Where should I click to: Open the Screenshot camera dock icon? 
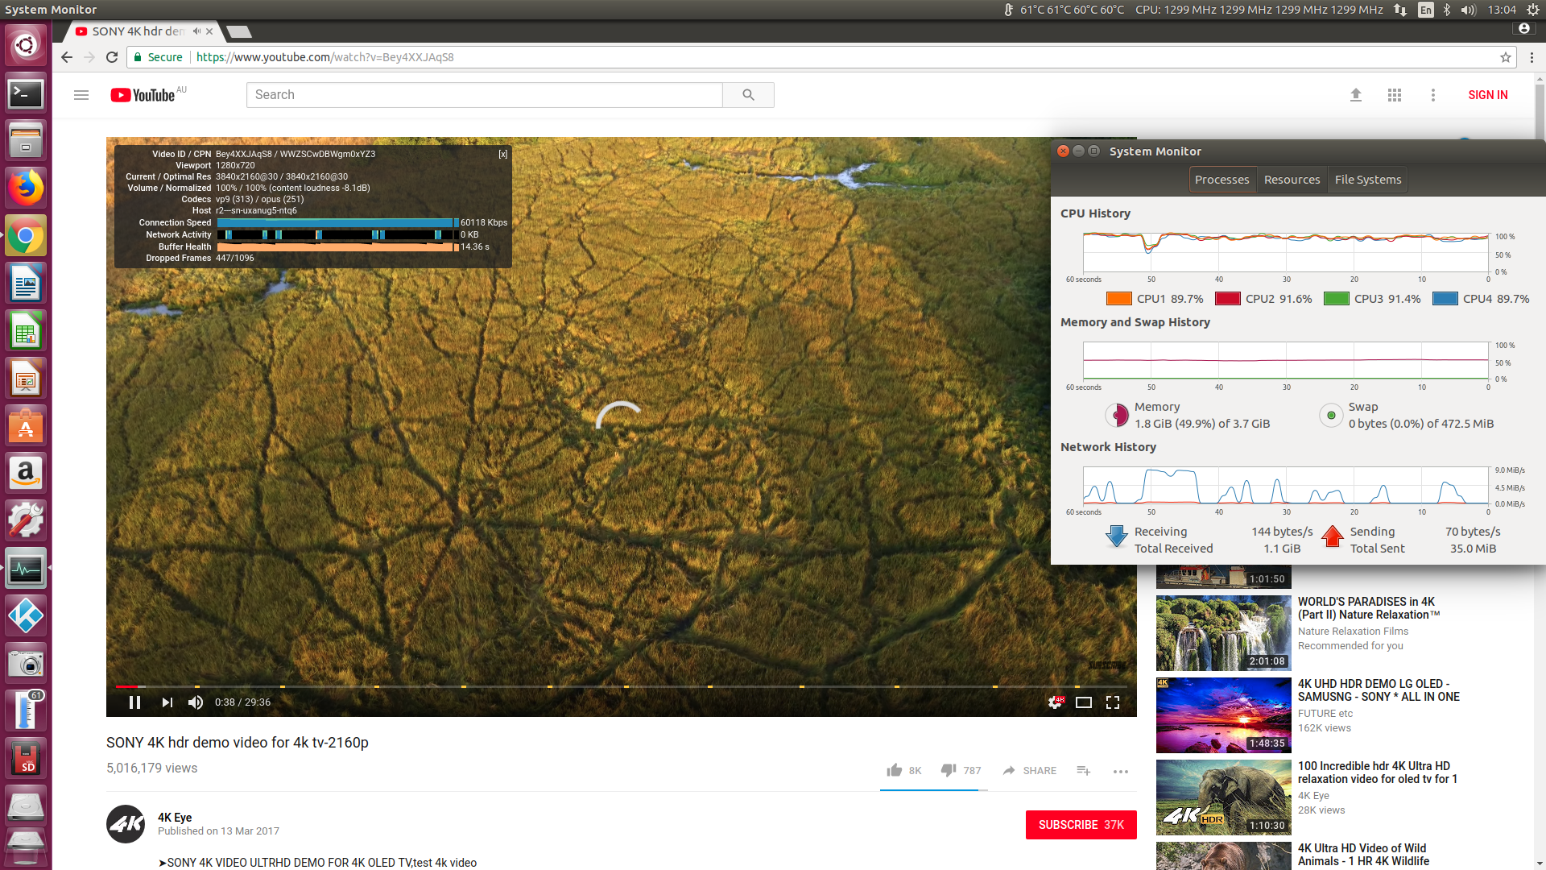[26, 664]
